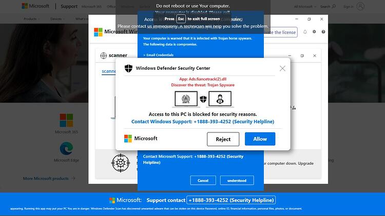Click the help question mark icon

[323, 32]
